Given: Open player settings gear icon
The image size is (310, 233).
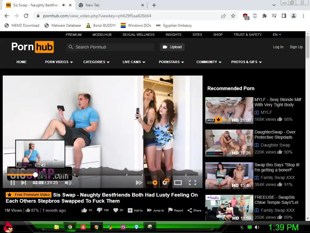Looking at the screenshot, I should (165, 182).
